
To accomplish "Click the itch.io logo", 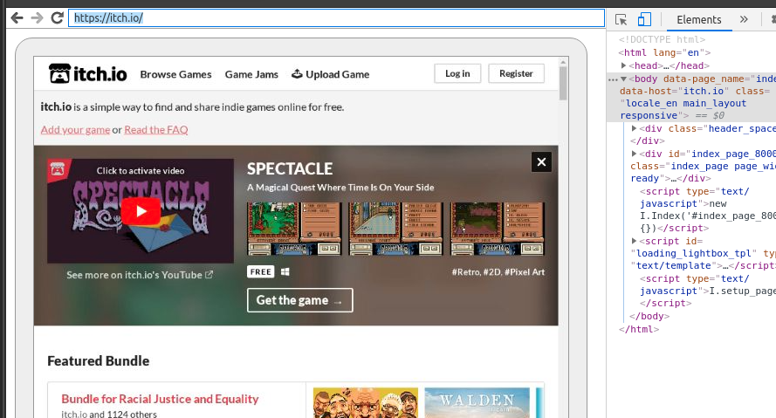I will (x=87, y=73).
